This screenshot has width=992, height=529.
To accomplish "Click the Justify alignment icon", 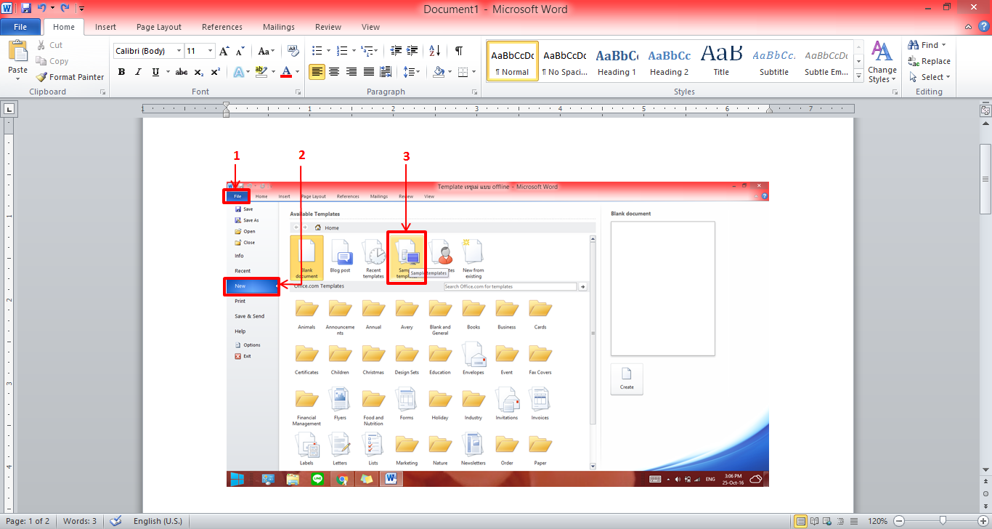I will pos(369,72).
